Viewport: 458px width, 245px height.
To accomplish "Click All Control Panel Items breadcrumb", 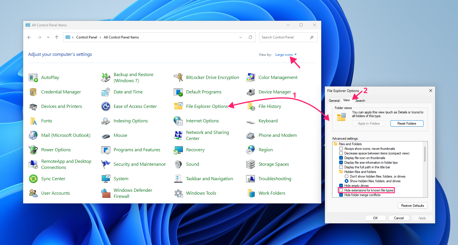I will coord(121,37).
